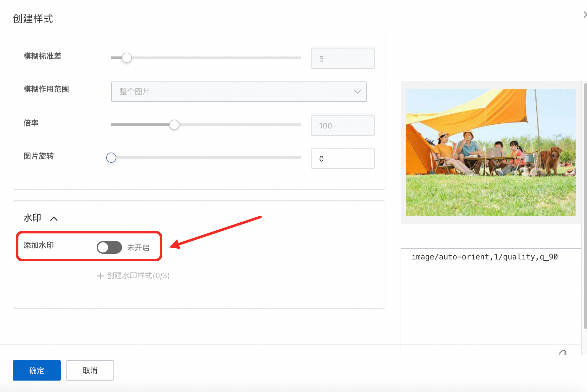Copy the style code with the copy icon
This screenshot has height=392, width=587.
click(x=563, y=353)
